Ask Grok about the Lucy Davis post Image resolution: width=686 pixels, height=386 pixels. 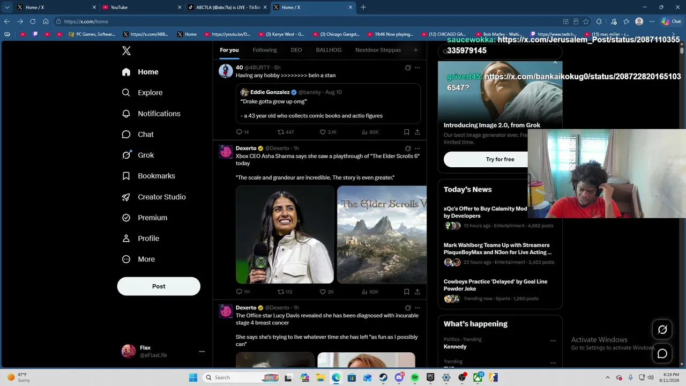click(408, 308)
